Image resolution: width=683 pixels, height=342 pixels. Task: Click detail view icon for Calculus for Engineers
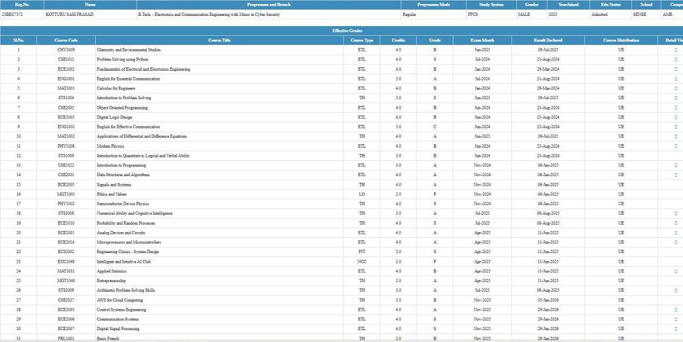point(676,88)
